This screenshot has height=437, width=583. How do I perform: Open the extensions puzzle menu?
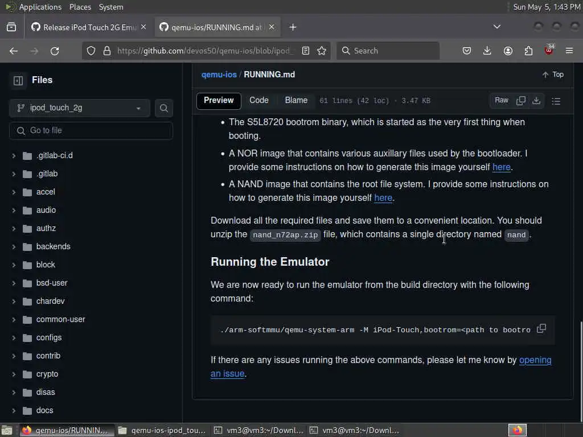click(x=528, y=51)
